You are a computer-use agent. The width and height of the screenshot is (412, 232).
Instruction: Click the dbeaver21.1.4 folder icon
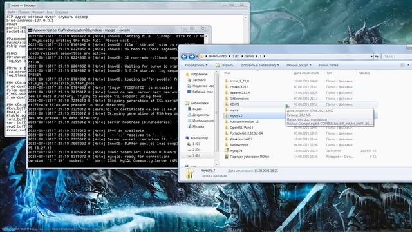click(227, 93)
